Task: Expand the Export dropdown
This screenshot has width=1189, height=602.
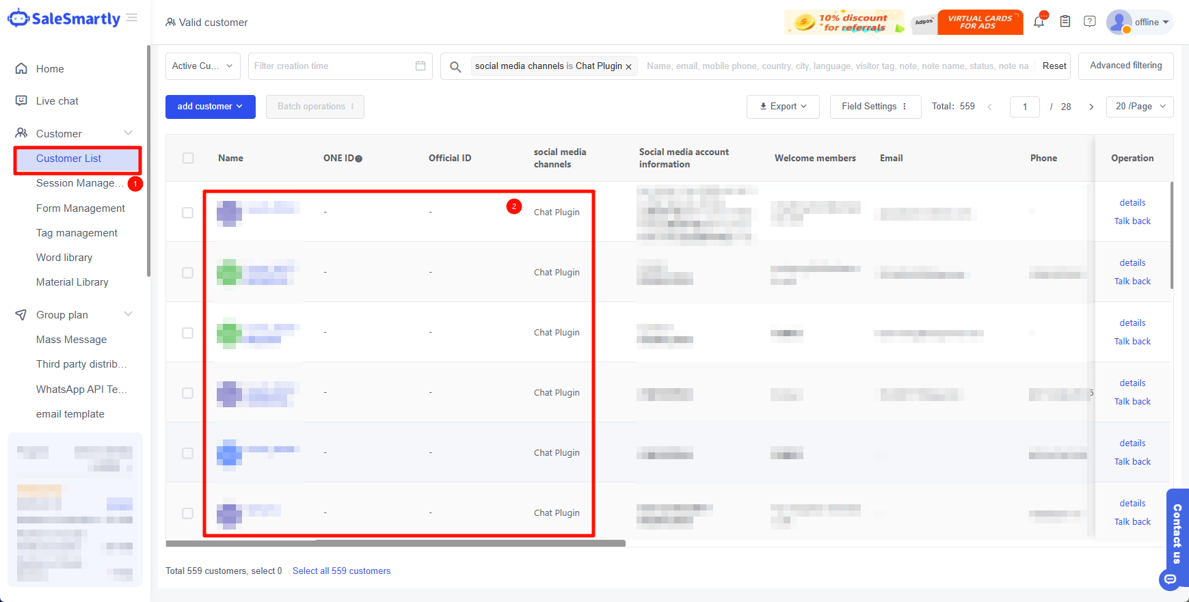Action: coord(783,107)
